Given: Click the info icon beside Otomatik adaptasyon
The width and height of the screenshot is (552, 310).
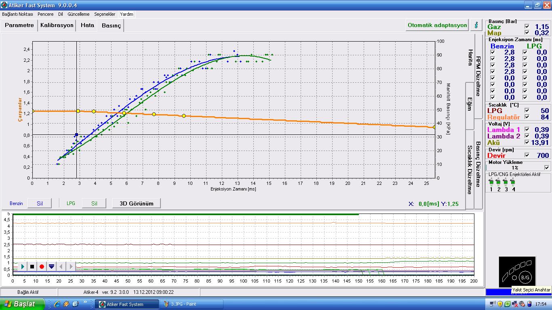Looking at the screenshot, I should point(476,25).
